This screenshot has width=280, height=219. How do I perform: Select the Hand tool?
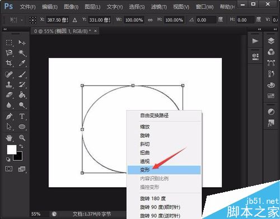point(9,138)
